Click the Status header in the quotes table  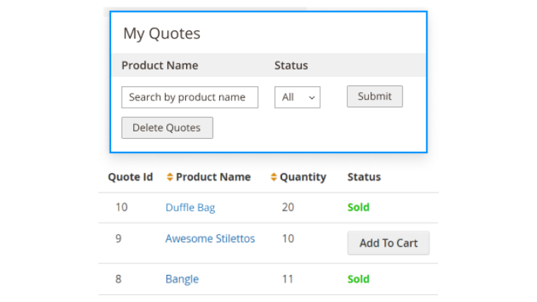(364, 177)
